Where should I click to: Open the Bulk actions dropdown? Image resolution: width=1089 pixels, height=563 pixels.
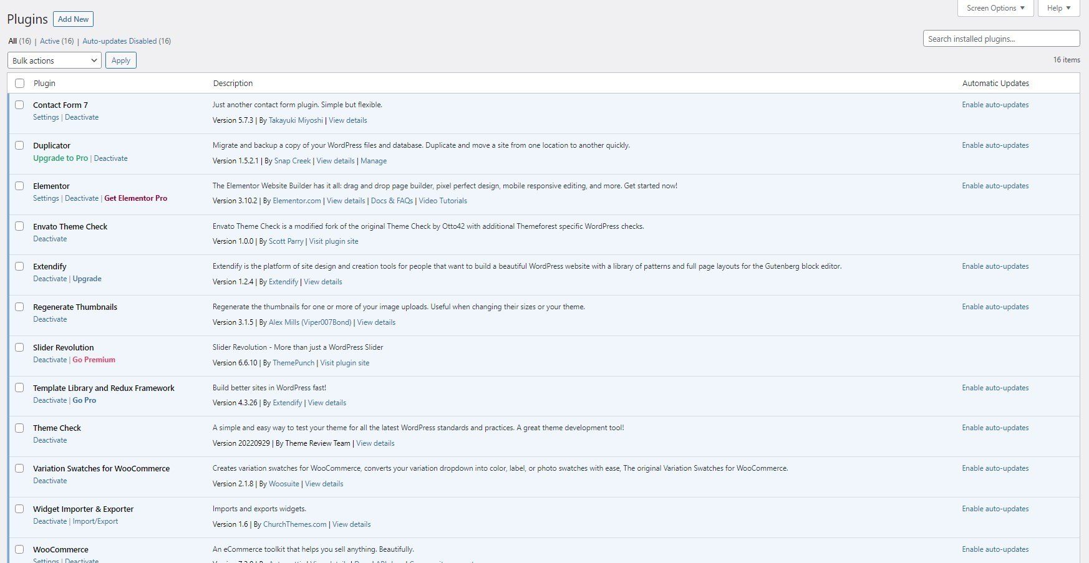[x=55, y=60]
